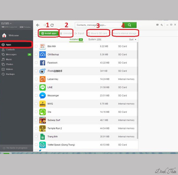Expand the Sort dropdown
Viewport: 178px width, 175px height.
click(x=133, y=40)
